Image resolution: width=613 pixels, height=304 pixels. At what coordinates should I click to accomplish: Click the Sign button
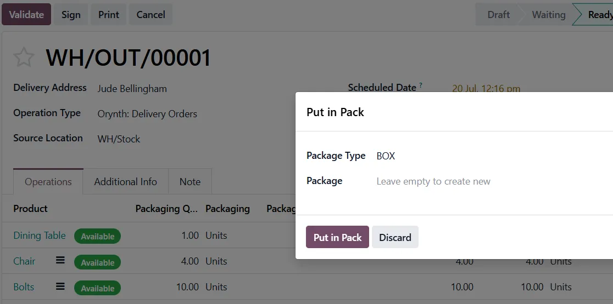[x=71, y=14]
